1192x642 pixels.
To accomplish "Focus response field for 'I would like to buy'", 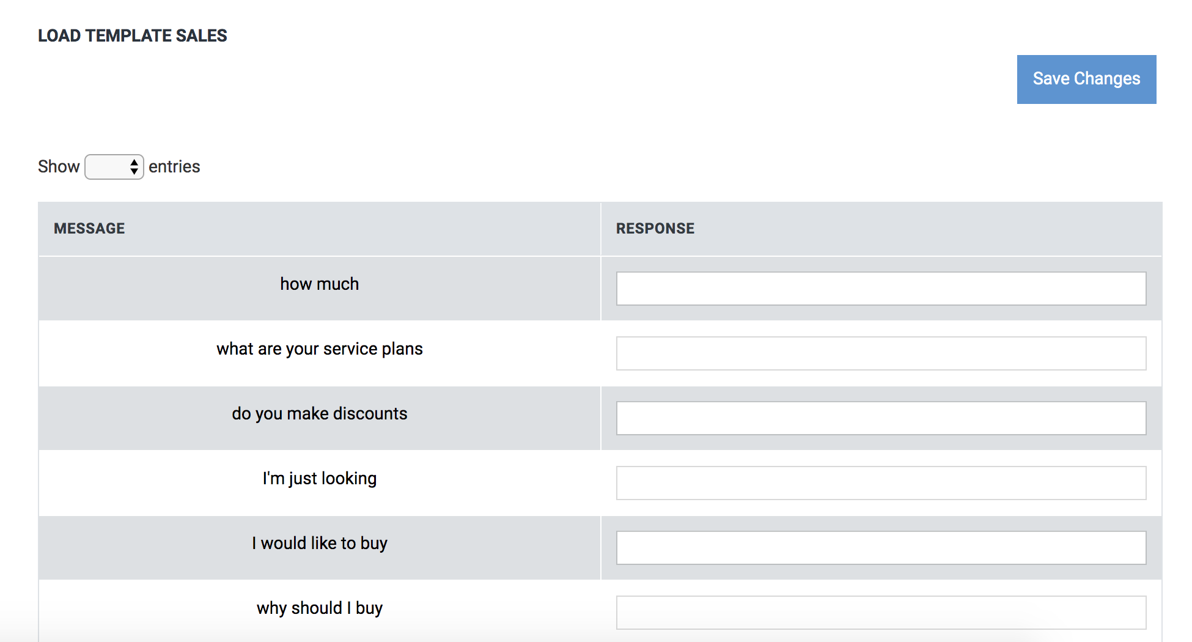I will [881, 548].
